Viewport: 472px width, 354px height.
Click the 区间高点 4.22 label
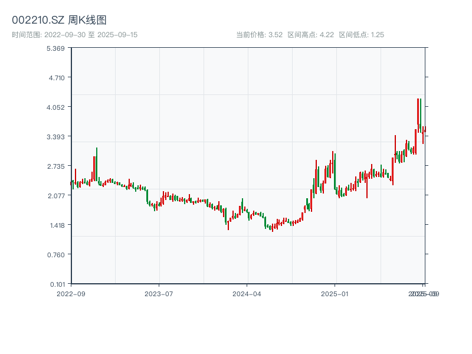point(310,35)
